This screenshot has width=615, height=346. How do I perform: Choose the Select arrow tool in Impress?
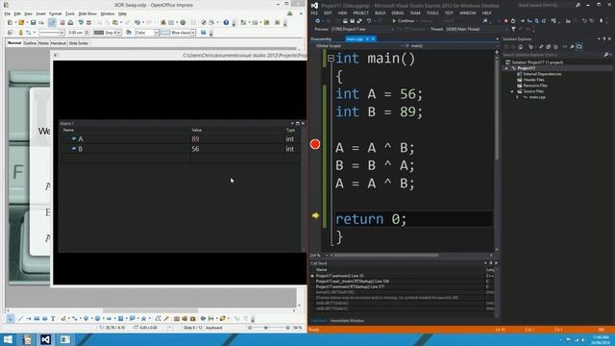click(x=11, y=318)
